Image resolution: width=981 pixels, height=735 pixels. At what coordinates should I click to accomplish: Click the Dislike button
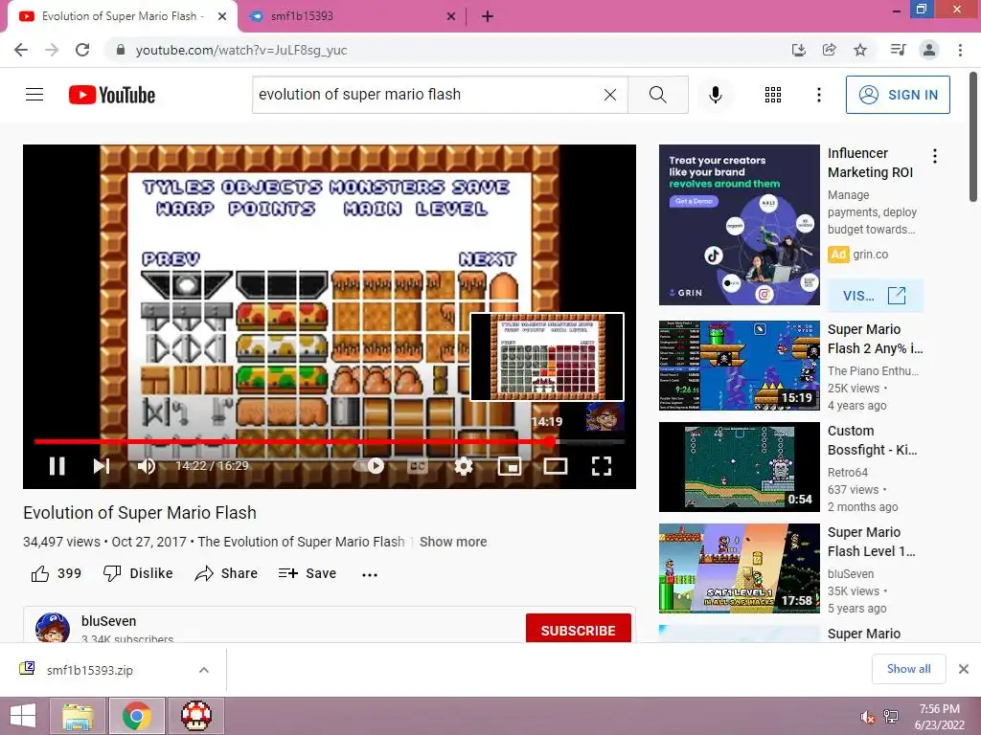138,574
